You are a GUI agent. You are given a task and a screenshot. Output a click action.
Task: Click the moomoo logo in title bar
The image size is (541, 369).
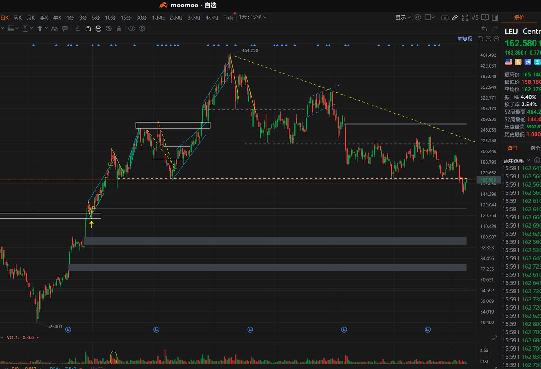coord(164,5)
